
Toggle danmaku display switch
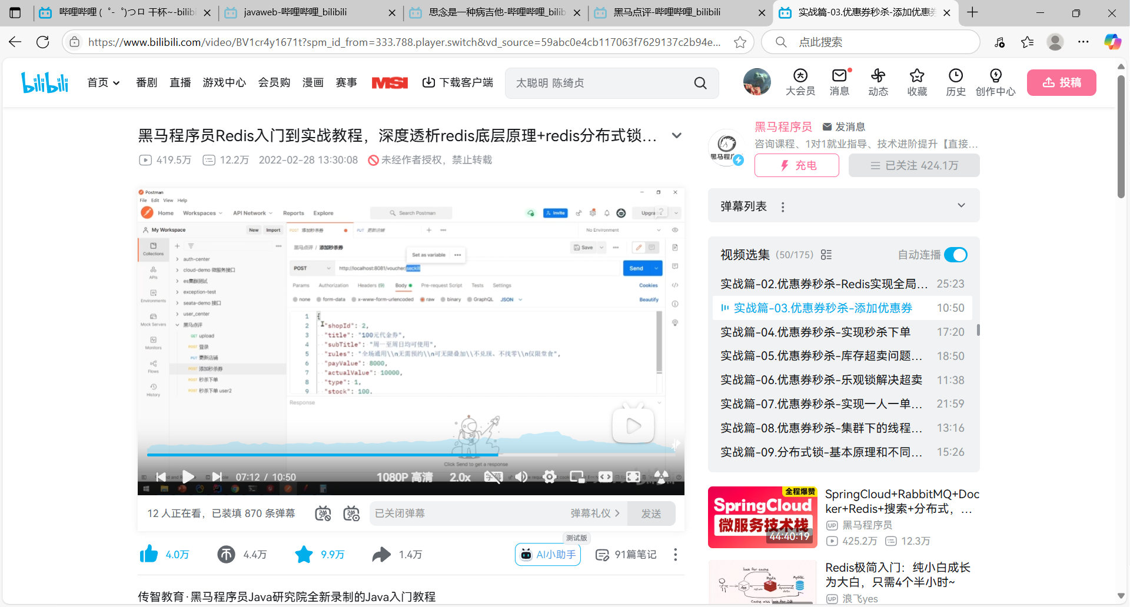coord(323,513)
